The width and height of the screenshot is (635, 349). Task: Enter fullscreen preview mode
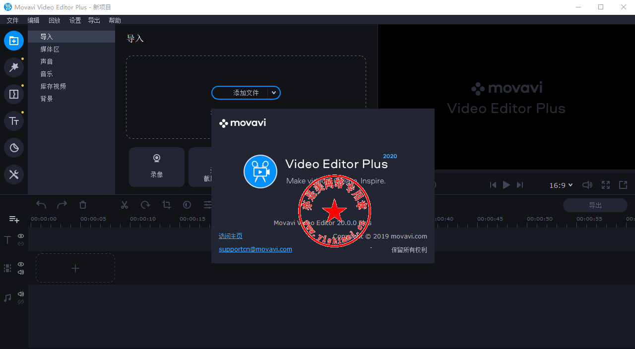tap(606, 185)
